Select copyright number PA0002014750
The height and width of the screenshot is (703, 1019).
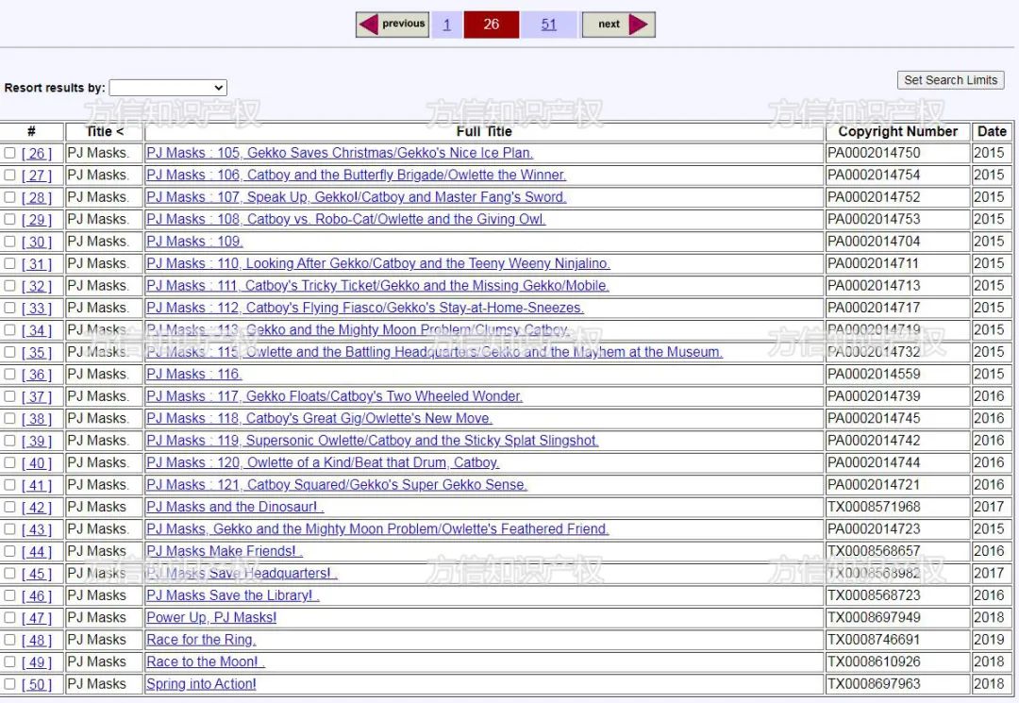click(874, 153)
